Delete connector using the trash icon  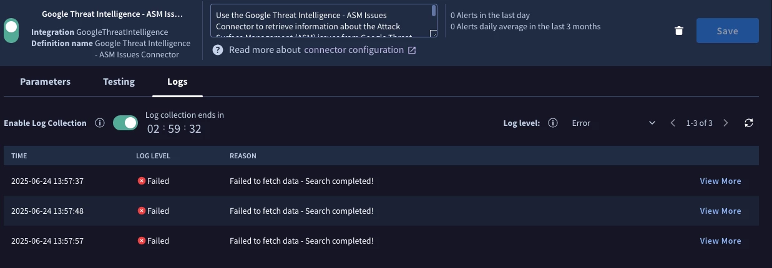click(x=679, y=31)
